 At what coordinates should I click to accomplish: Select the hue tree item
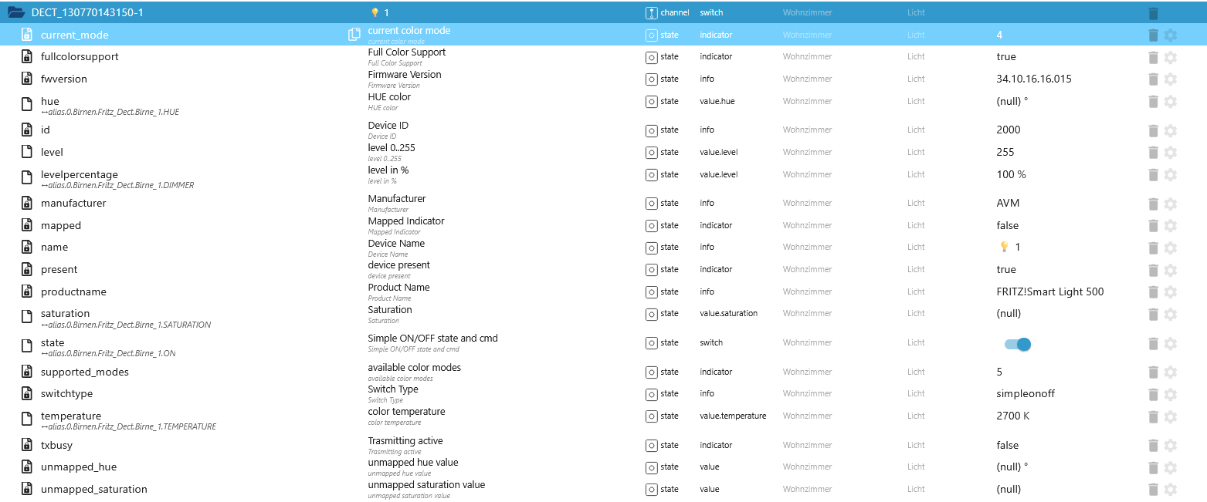pos(52,101)
